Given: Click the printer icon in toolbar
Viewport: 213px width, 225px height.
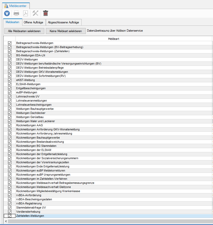Looking at the screenshot, I should [16, 13].
